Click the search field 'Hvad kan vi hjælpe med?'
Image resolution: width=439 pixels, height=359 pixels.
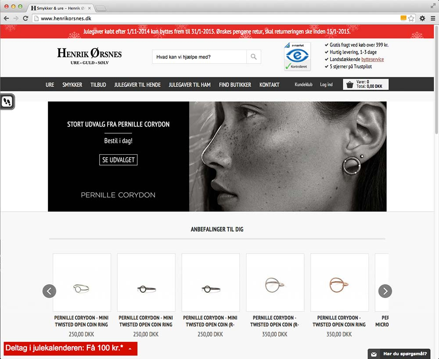click(199, 57)
